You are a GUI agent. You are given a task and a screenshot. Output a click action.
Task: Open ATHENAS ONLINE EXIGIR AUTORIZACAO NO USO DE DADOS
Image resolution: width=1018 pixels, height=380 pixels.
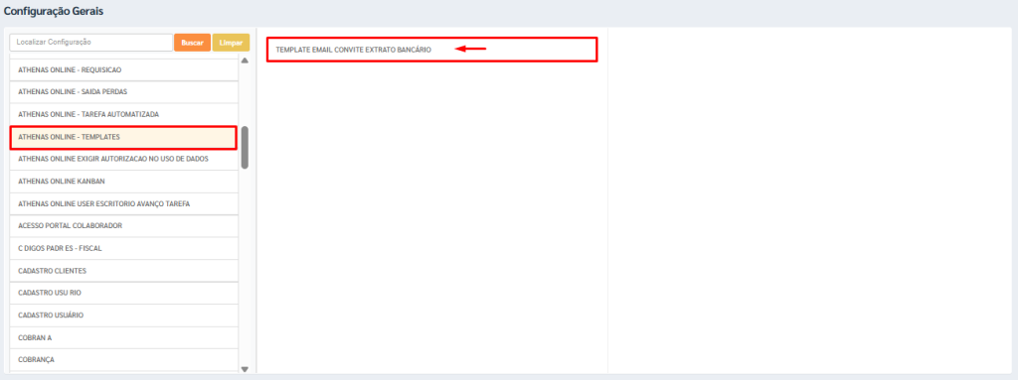point(124,159)
